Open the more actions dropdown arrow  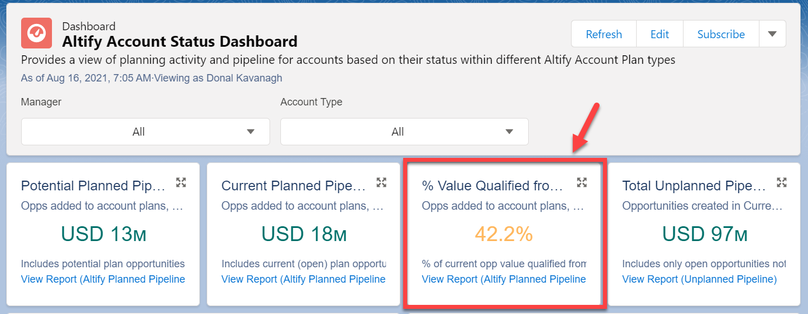pyautogui.click(x=773, y=34)
